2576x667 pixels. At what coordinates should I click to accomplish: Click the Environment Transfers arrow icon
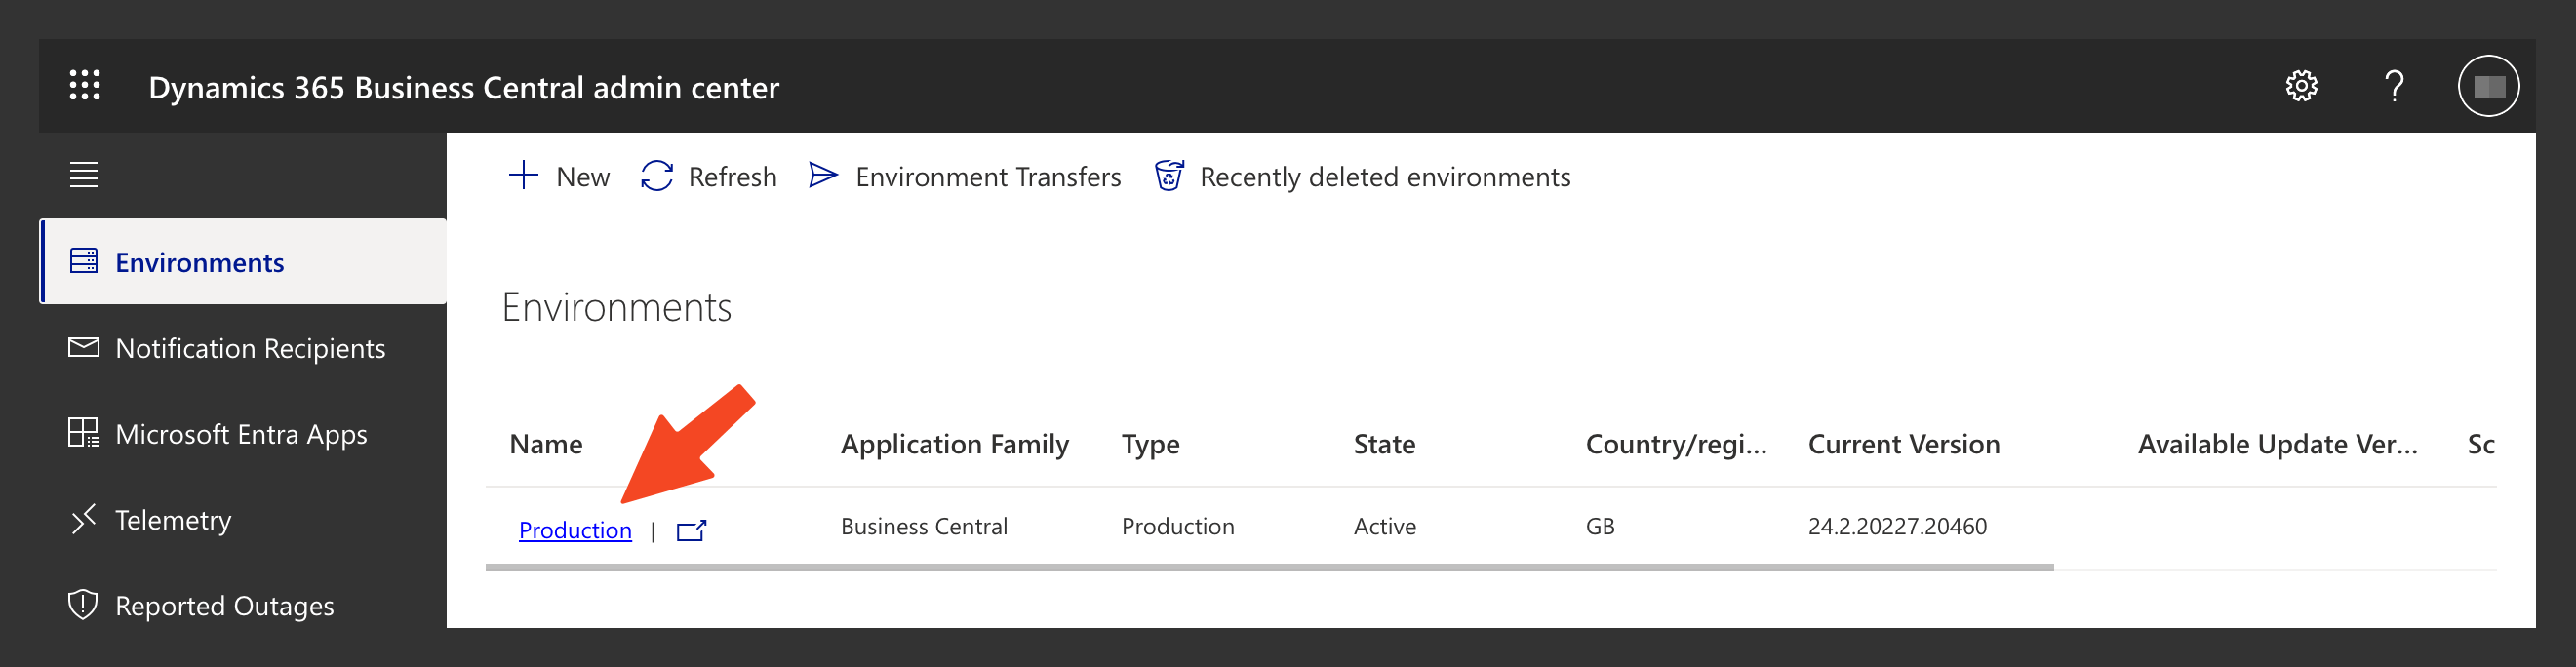[823, 176]
